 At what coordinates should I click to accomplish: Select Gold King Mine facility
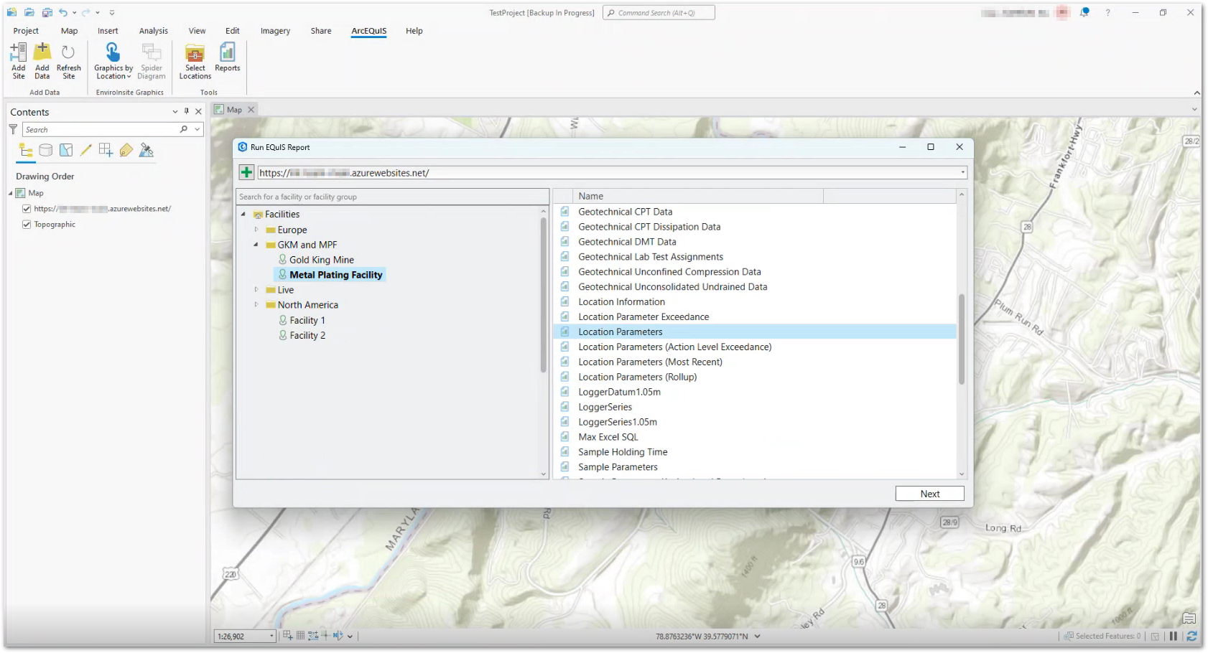point(321,260)
